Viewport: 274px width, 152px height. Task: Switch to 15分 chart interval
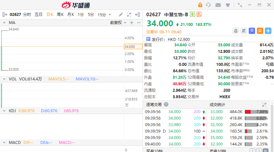(102, 15)
